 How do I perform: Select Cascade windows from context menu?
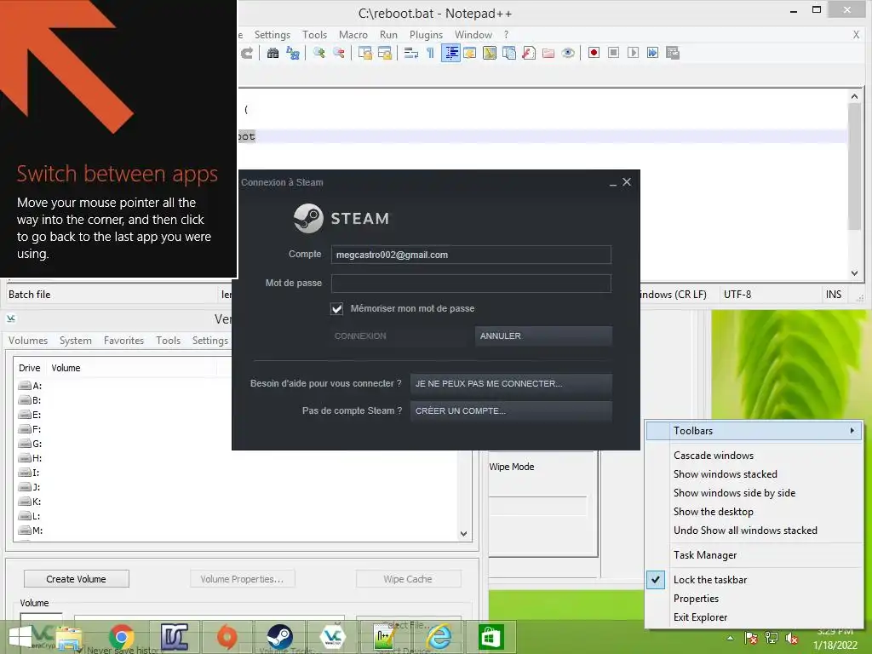coord(714,456)
